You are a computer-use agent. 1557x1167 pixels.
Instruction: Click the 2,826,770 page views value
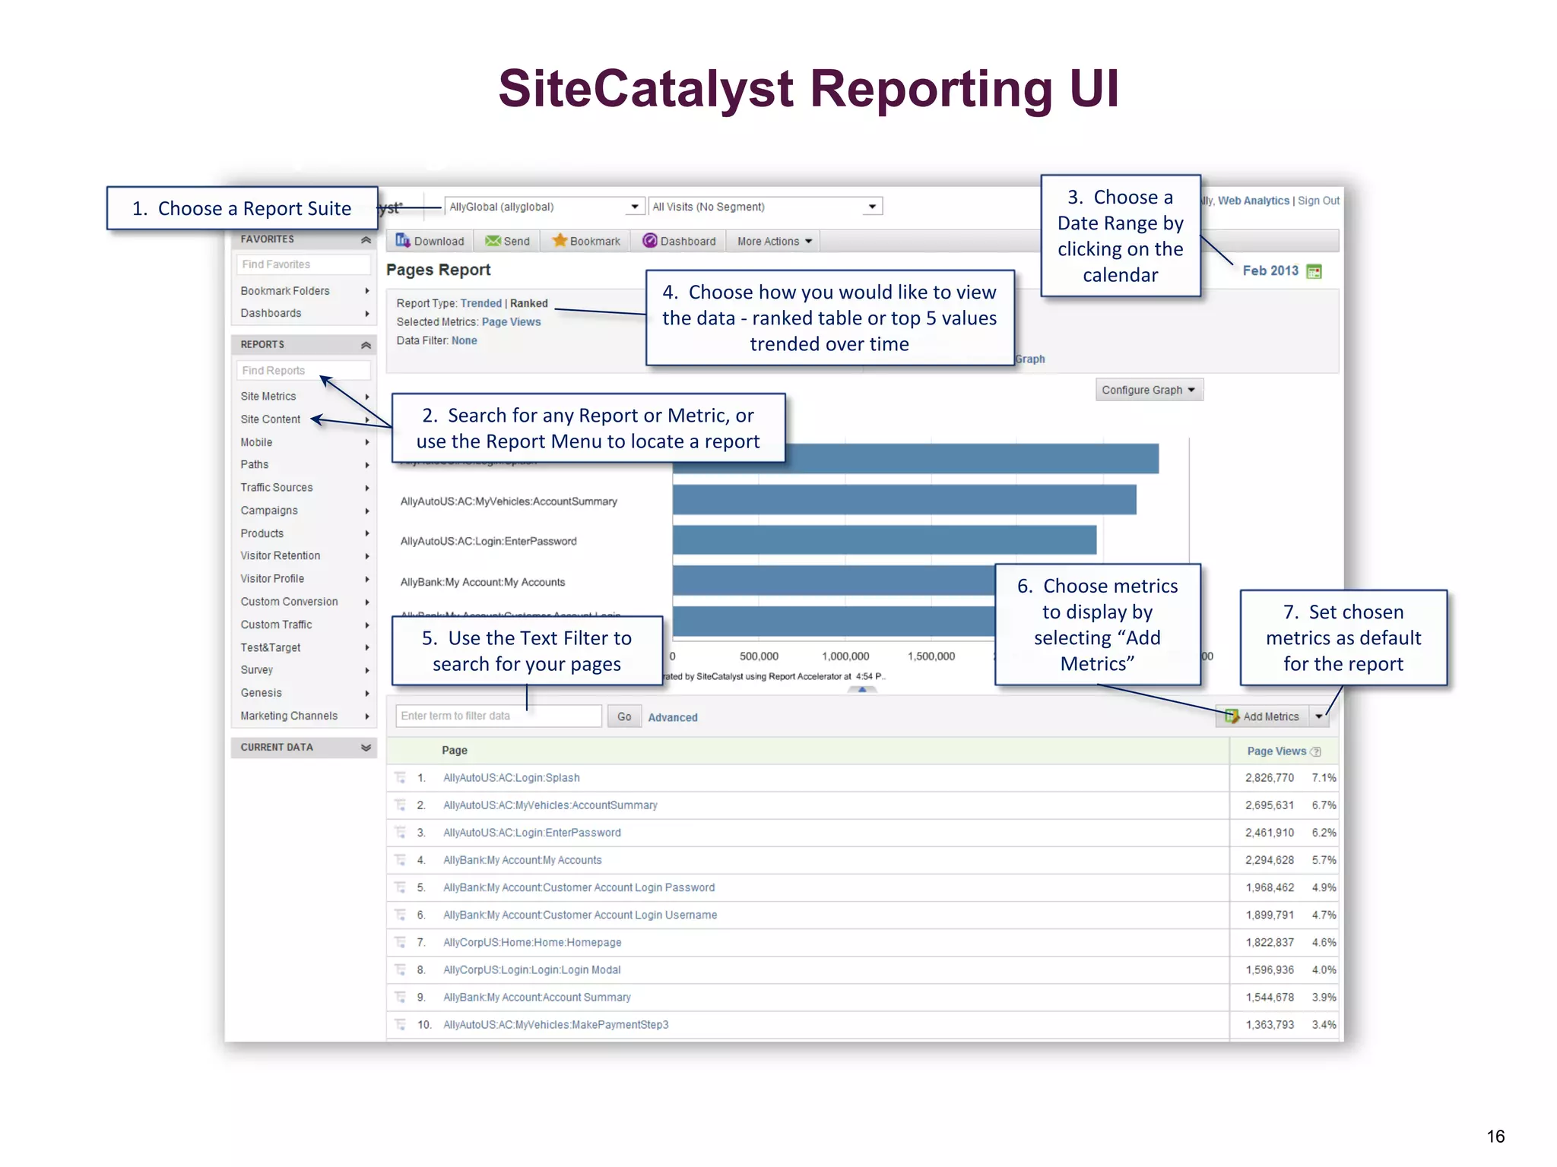click(1269, 777)
